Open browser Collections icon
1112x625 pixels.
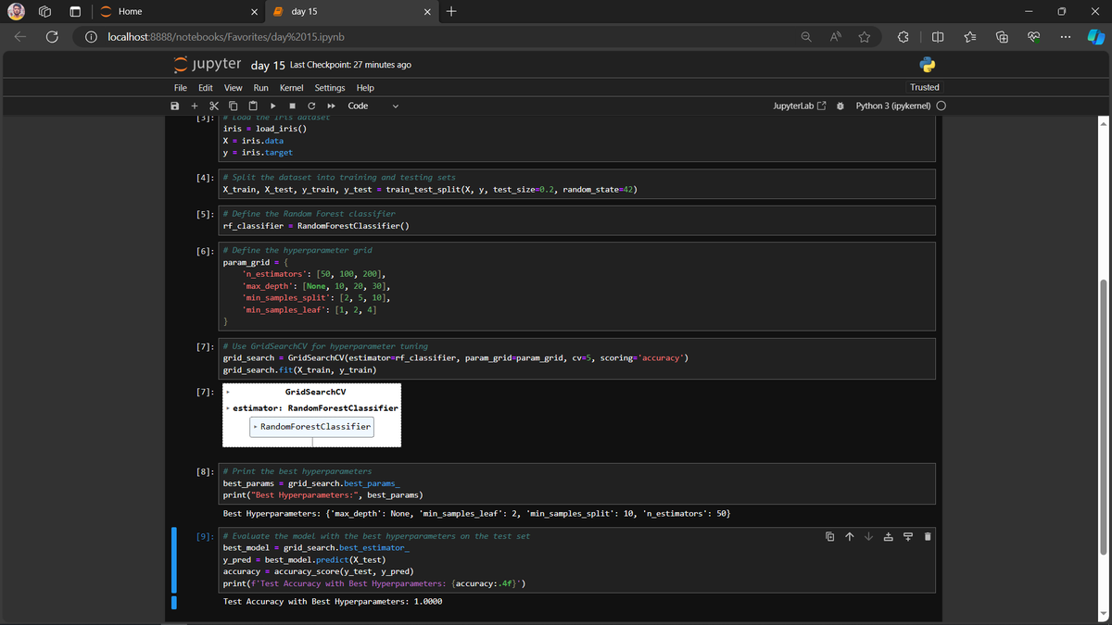click(x=1002, y=37)
